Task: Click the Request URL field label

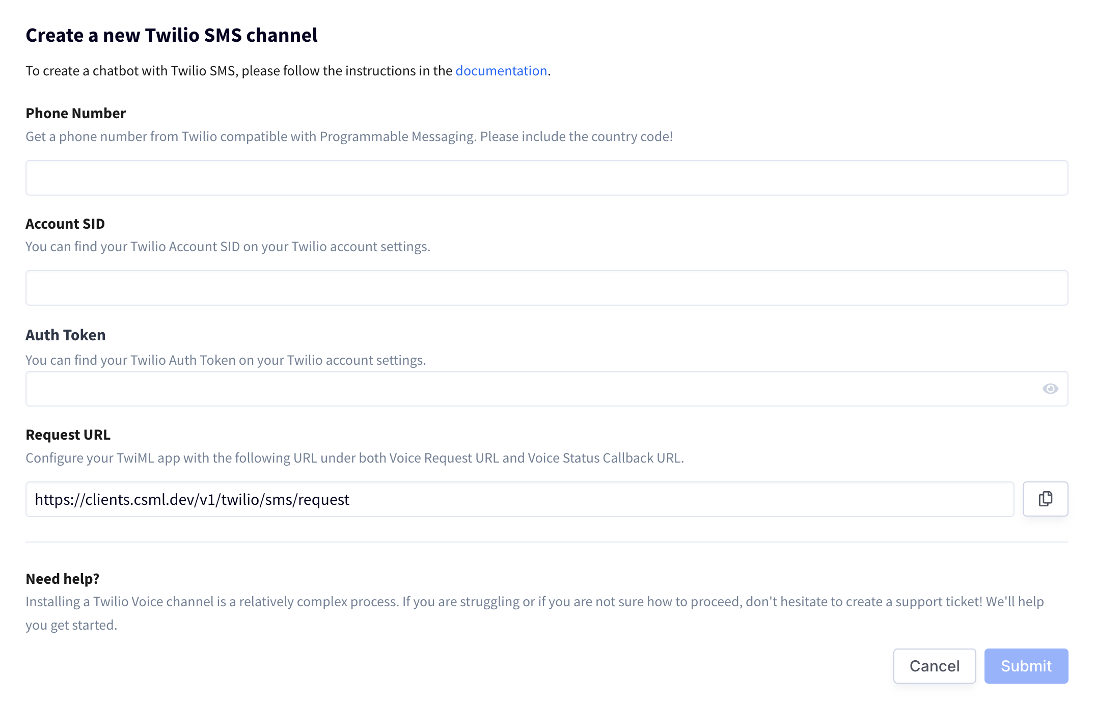Action: point(68,435)
